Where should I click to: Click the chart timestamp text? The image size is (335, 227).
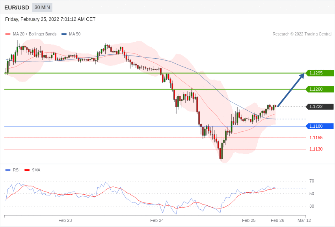[x=50, y=19]
